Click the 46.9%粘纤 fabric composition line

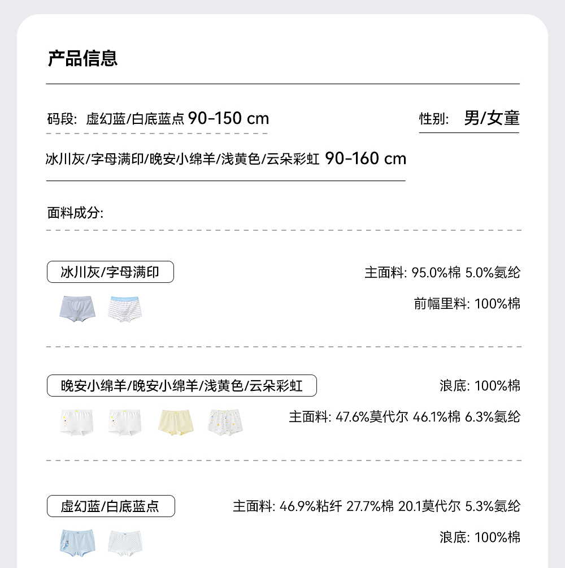click(376, 506)
